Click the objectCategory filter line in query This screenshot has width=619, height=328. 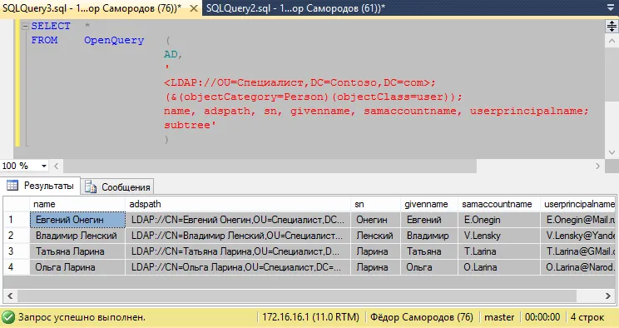click(313, 97)
